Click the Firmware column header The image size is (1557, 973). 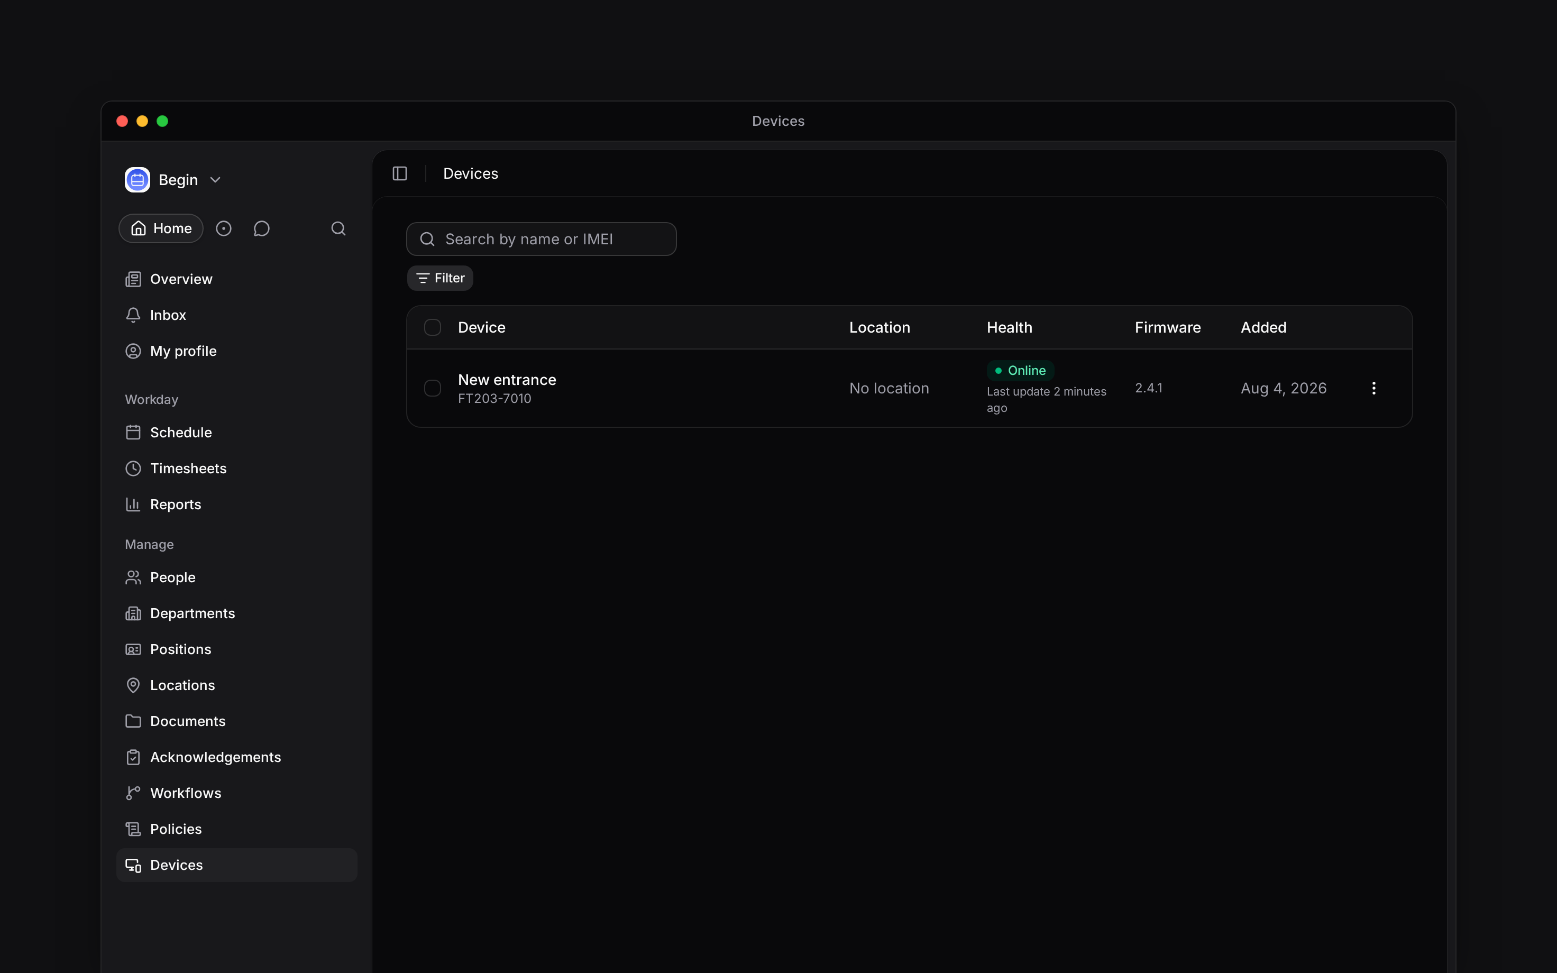1168,327
